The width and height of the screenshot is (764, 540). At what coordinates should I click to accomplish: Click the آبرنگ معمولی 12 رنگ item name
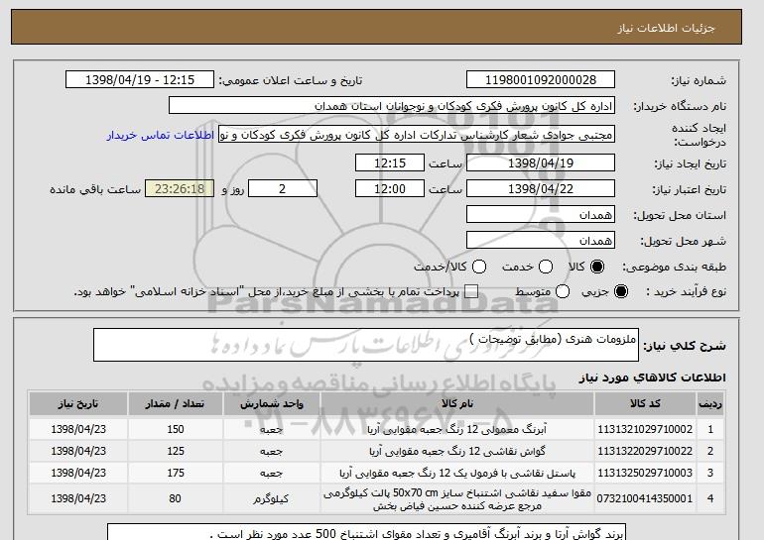click(457, 430)
